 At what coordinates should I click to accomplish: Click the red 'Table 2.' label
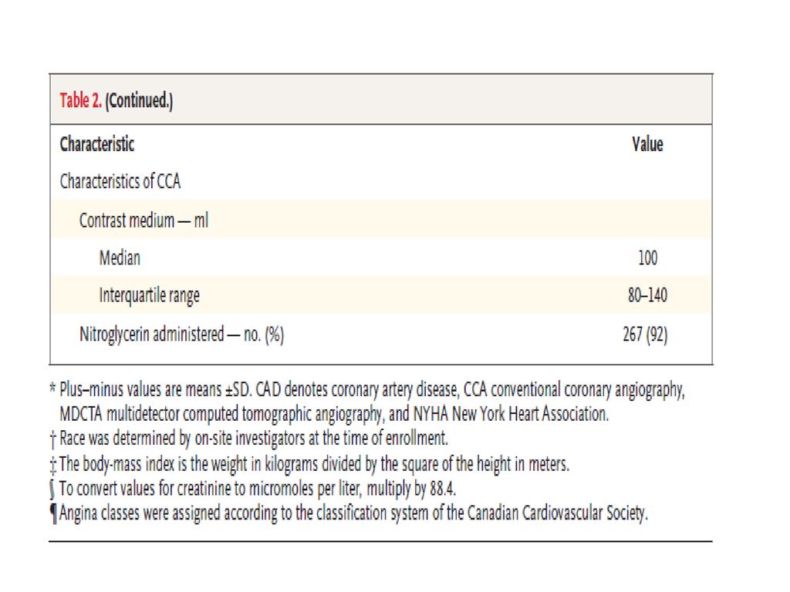pyautogui.click(x=80, y=100)
